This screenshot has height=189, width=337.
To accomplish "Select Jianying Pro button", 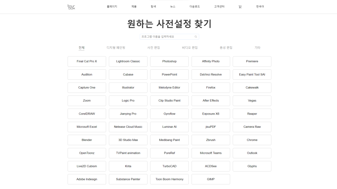I will click(x=128, y=114).
